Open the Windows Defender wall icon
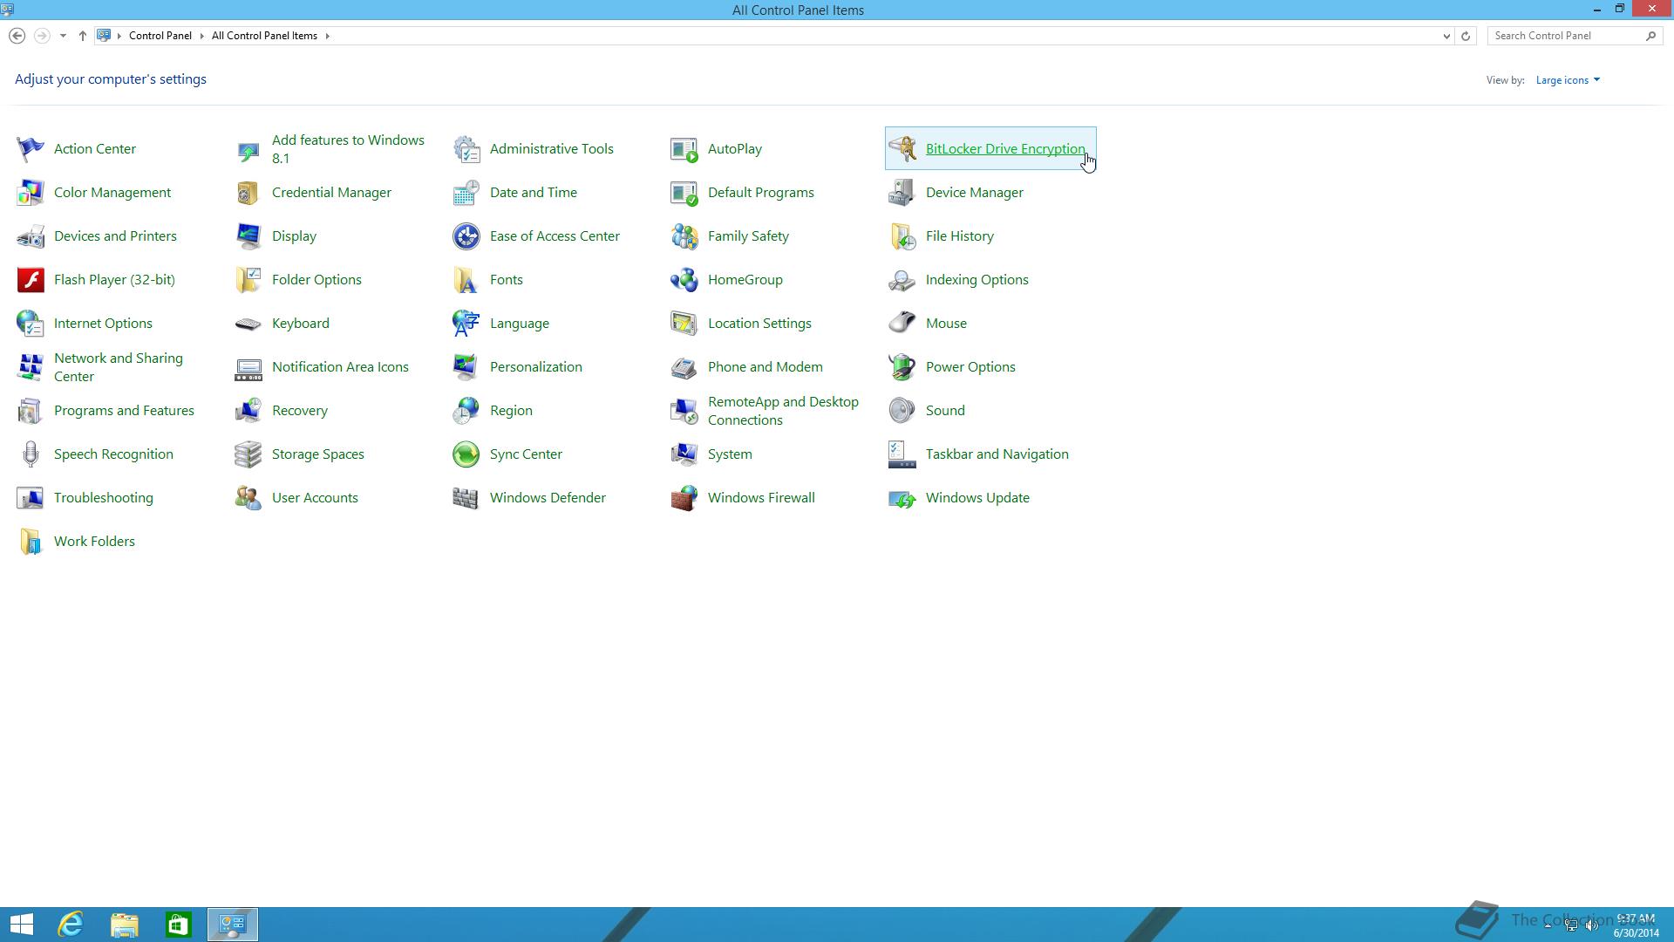Image resolution: width=1674 pixels, height=942 pixels. tap(466, 498)
